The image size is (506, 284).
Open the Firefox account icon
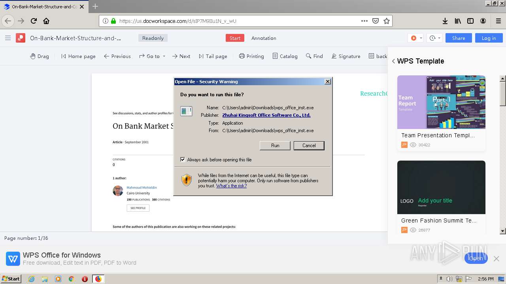(483, 21)
